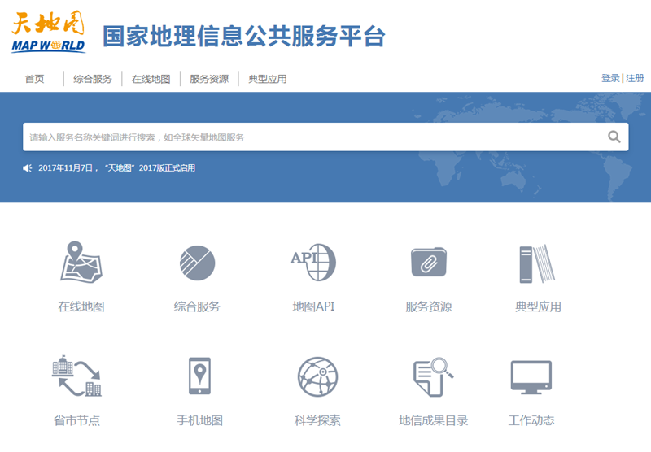Click the 工作动态 text label
The width and height of the screenshot is (651, 452).
(x=531, y=420)
